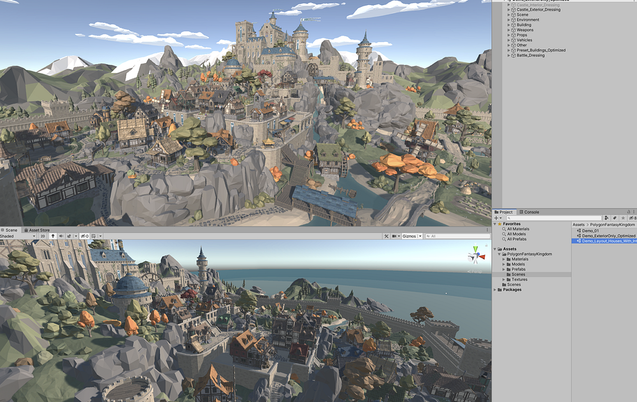Image resolution: width=637 pixels, height=402 pixels.
Task: Select the Demo_01 scene asset
Action: coord(590,231)
